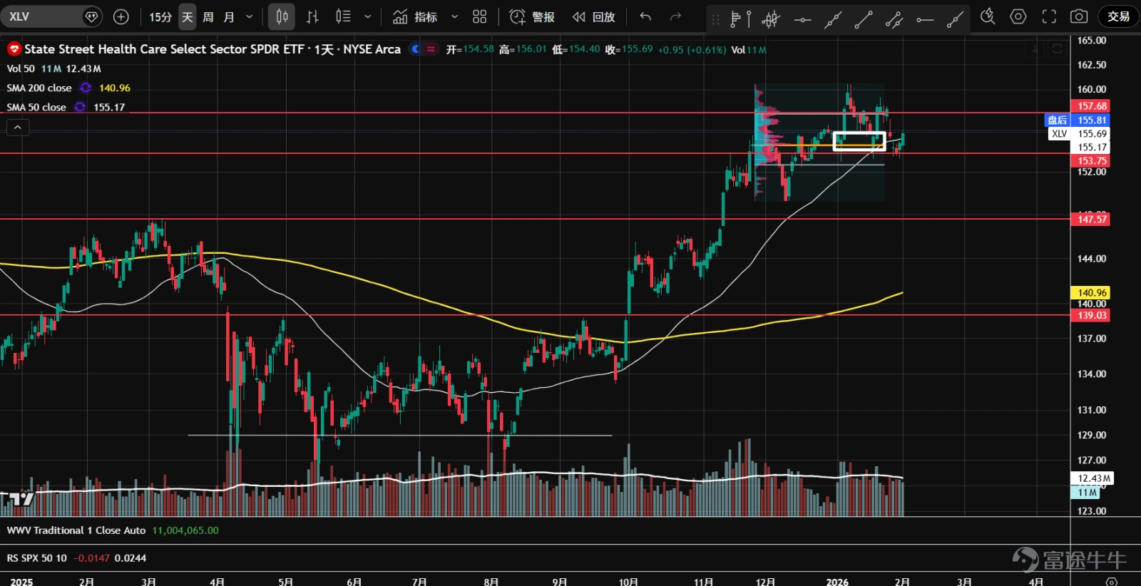Click the 153.75 red price label
The height and width of the screenshot is (586, 1141).
(x=1092, y=161)
